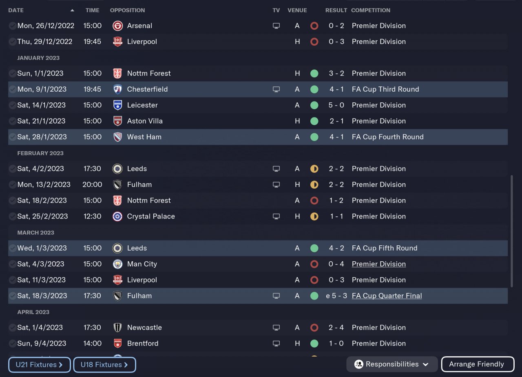
Task: Click the Newcastle club badge icon
Action: pos(117,328)
